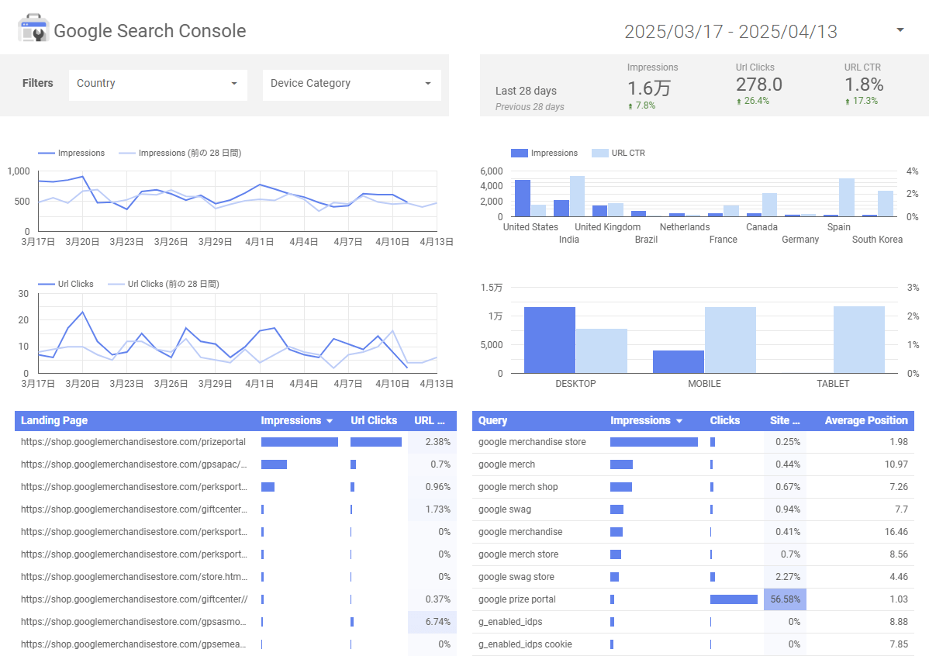This screenshot has width=929, height=656.
Task: Click the Previous 28 days label
Action: tap(530, 107)
